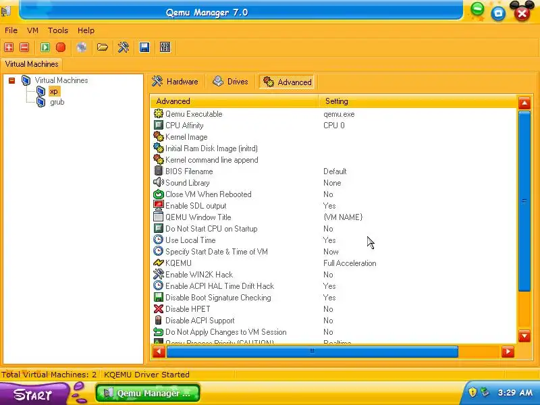Select the Advanced tab
The image size is (540, 405).
coord(287,82)
